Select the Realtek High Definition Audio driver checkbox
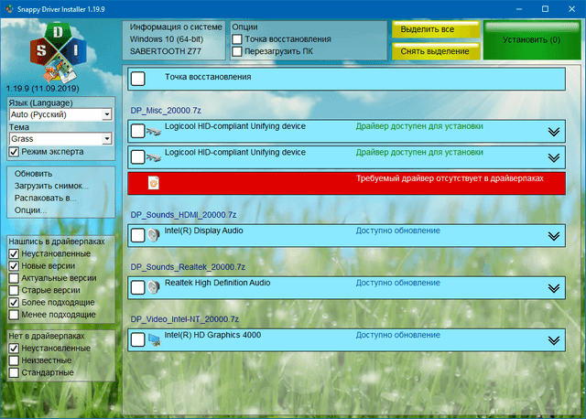586x419 pixels. pos(137,288)
